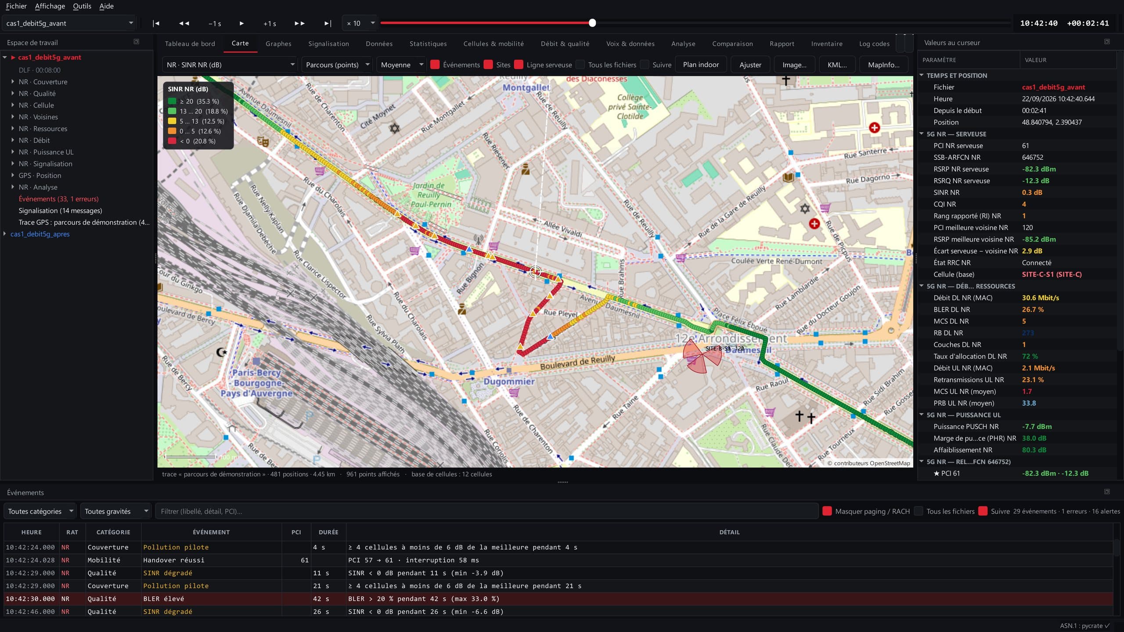Jump to end of recording
1124x632 pixels.
point(328,23)
